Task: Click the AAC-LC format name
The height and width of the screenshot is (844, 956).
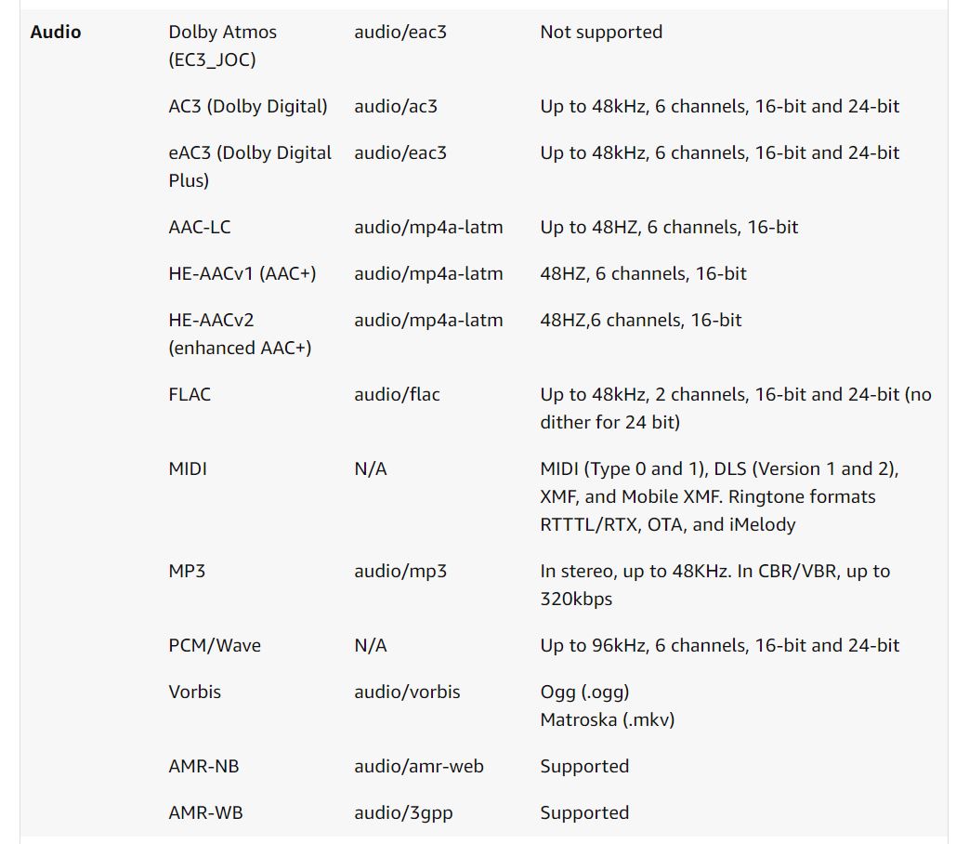Action: point(199,227)
